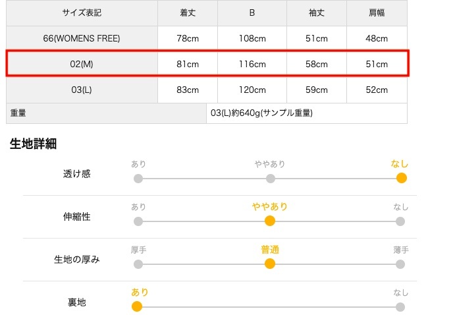Screen dimensions: 455x315
Task: Click the 袖丈 column header
Action: pos(317,13)
